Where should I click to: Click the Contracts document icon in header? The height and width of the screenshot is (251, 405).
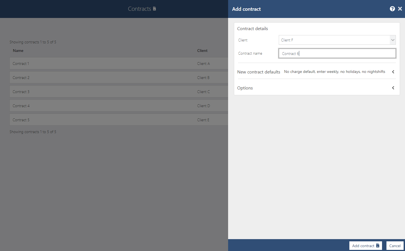click(154, 9)
